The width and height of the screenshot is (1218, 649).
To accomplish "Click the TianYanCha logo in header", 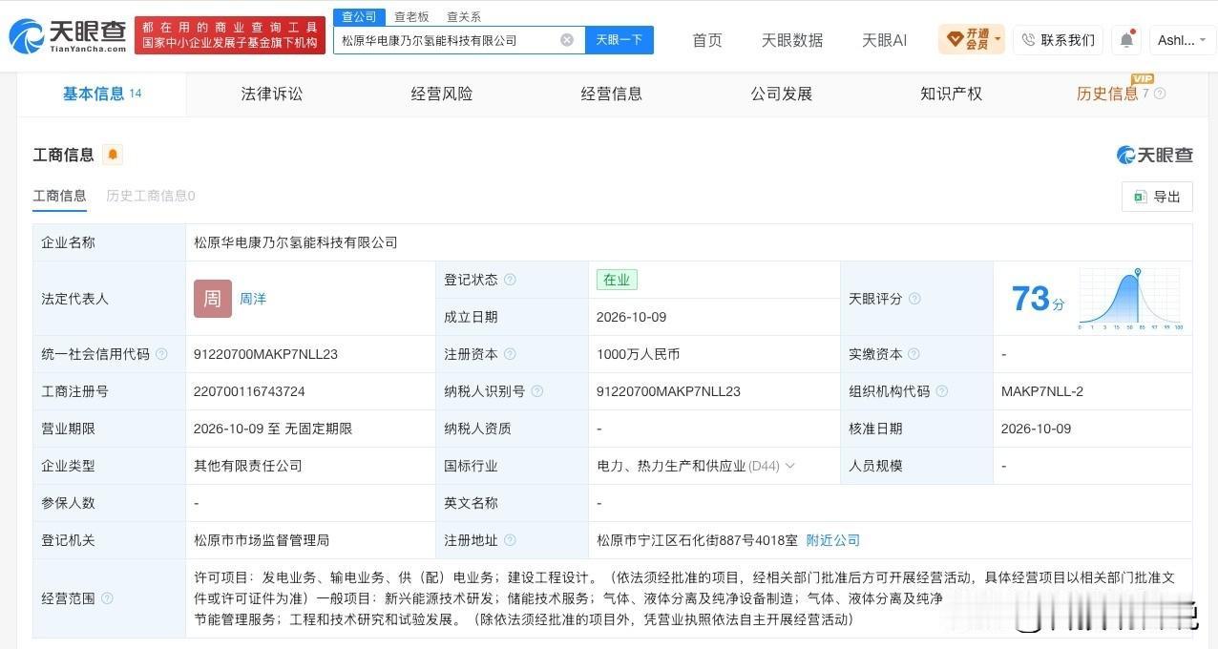I will point(67,36).
